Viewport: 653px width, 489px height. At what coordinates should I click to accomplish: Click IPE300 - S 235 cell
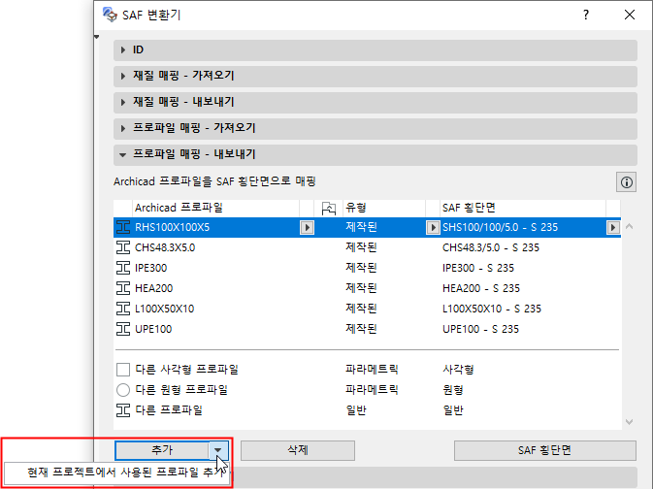(478, 268)
